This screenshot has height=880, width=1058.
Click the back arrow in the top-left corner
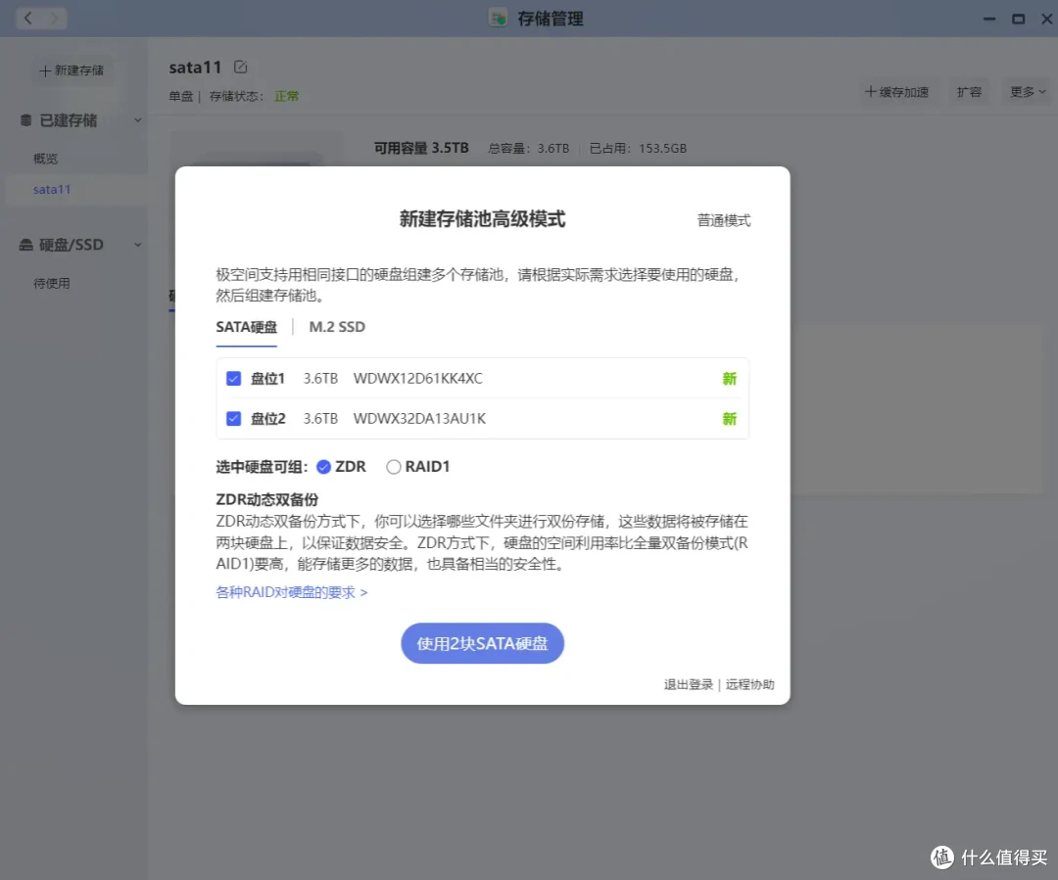click(x=26, y=18)
